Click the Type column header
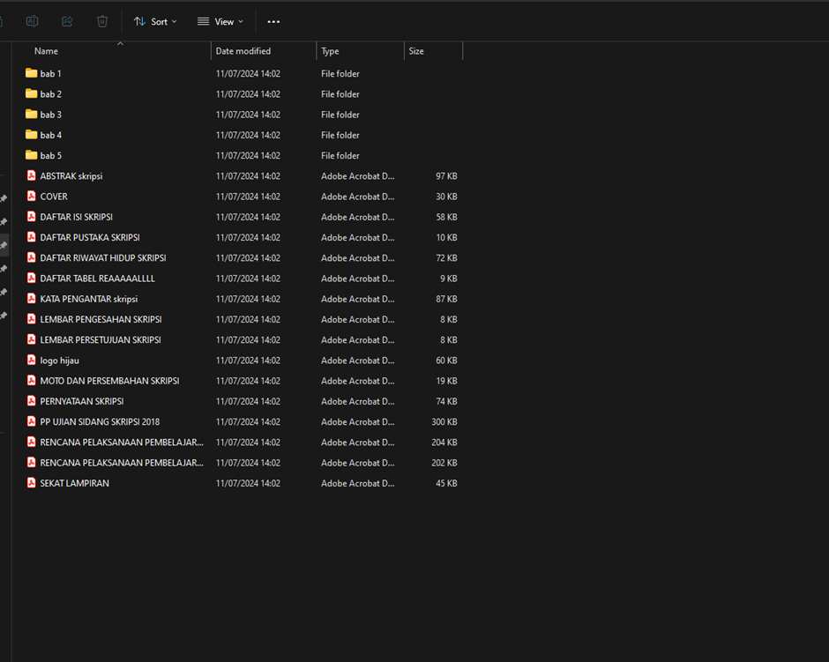Viewport: 829px width, 662px height. [x=330, y=51]
